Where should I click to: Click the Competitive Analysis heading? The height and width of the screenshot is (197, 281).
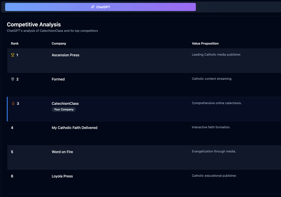(34, 24)
